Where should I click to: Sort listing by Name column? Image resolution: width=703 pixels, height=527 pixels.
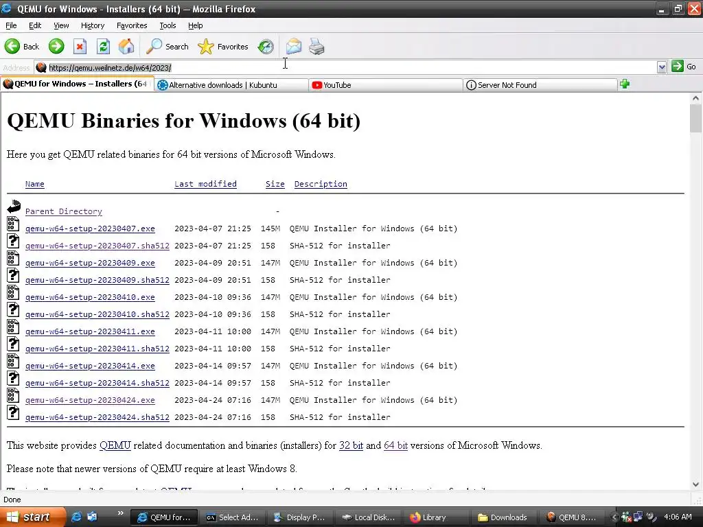click(34, 184)
